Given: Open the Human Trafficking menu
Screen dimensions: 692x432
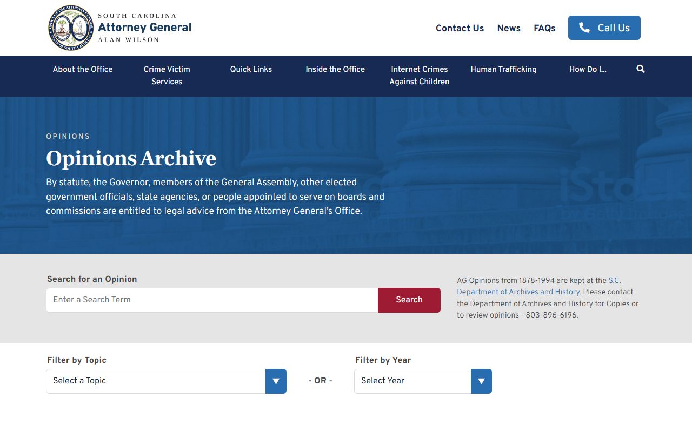Looking at the screenshot, I should (504, 69).
